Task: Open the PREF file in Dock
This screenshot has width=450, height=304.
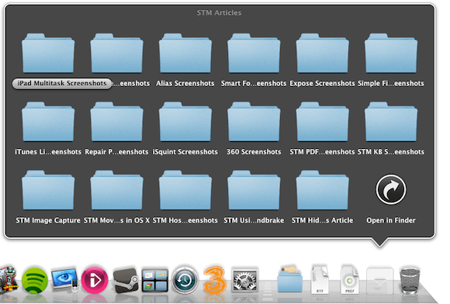Action: point(350,280)
